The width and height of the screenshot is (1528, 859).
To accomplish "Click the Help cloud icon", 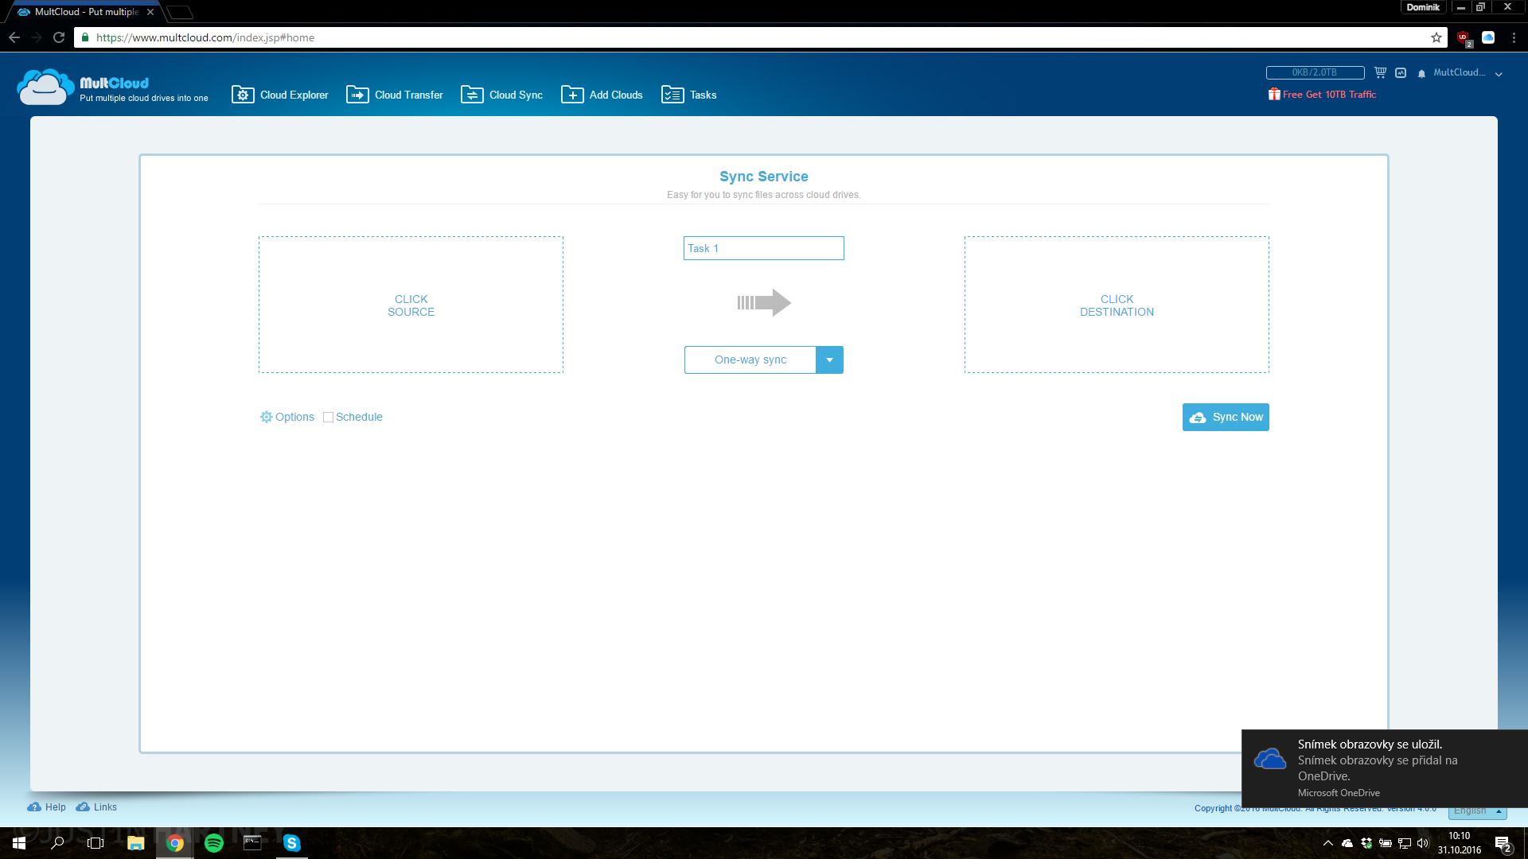I will click(33, 807).
